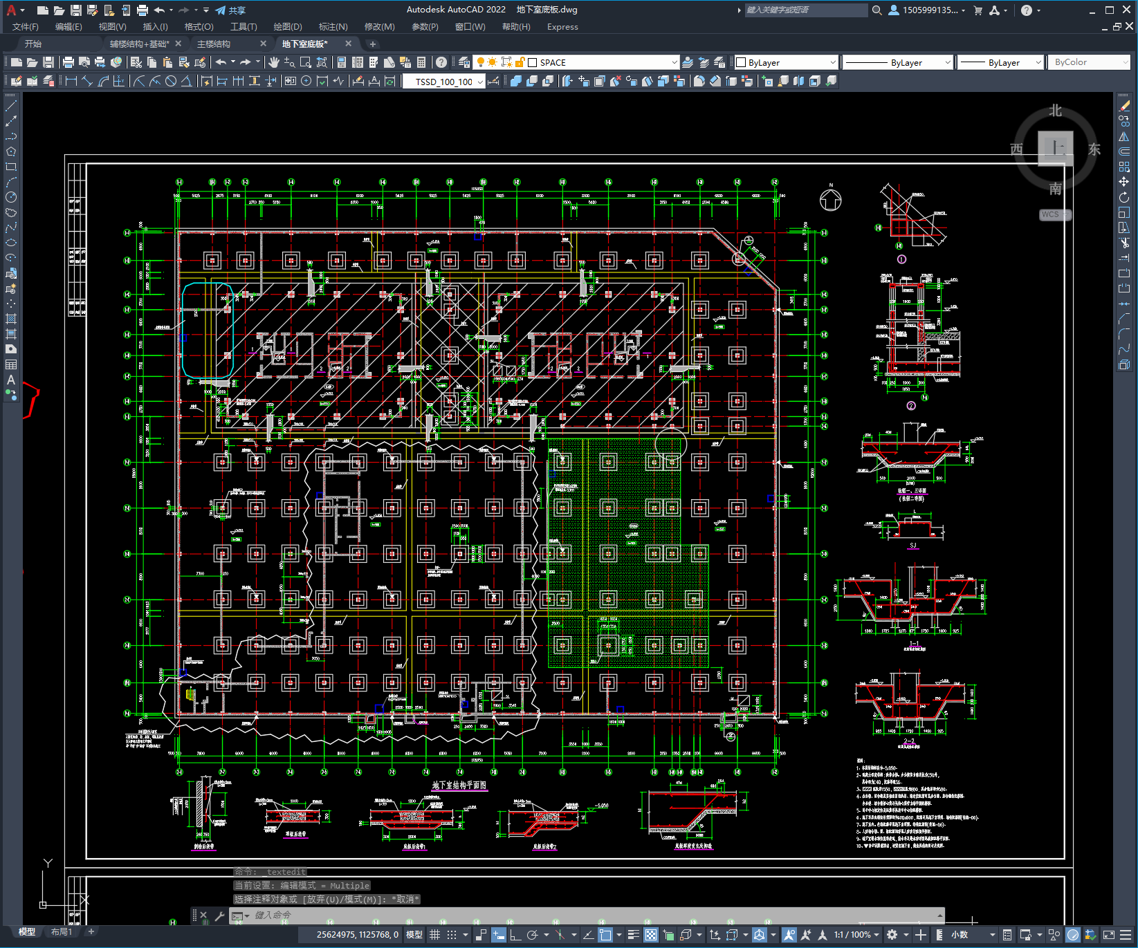Select the Rotate tool in the modify toolbar
Image resolution: width=1138 pixels, height=948 pixels.
[1124, 197]
